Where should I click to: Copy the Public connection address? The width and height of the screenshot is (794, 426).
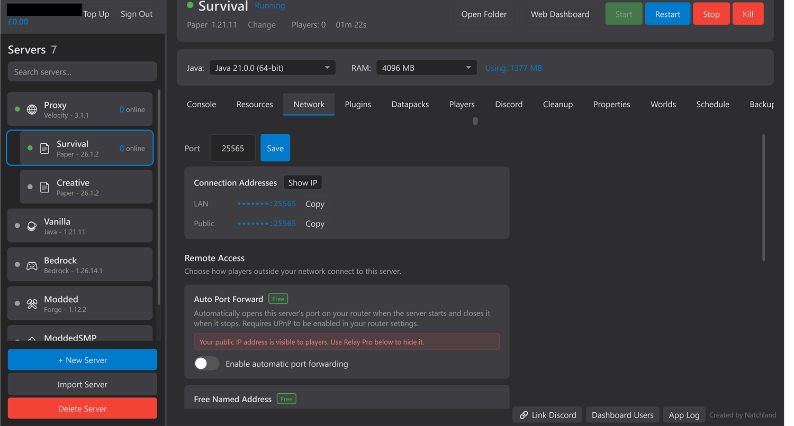(x=314, y=224)
